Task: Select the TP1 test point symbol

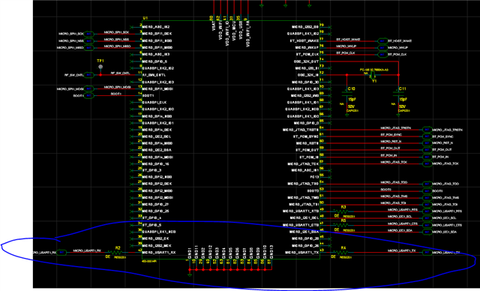Action: pos(100,67)
